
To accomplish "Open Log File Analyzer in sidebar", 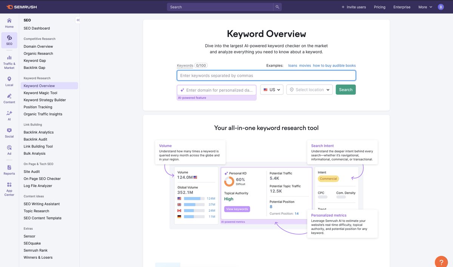I will click(x=38, y=186).
